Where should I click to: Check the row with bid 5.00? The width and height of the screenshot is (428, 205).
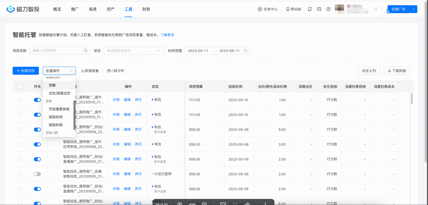coord(20,129)
